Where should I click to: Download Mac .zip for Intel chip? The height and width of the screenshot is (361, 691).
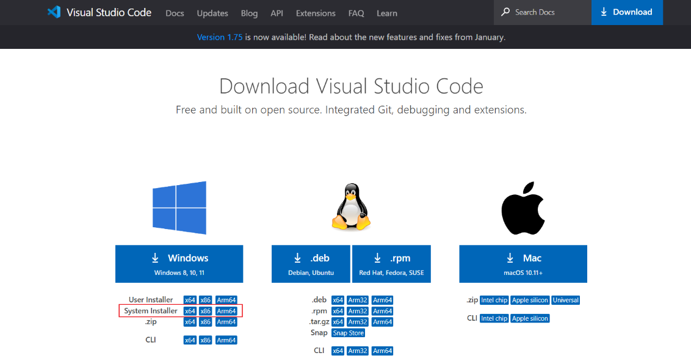(494, 300)
